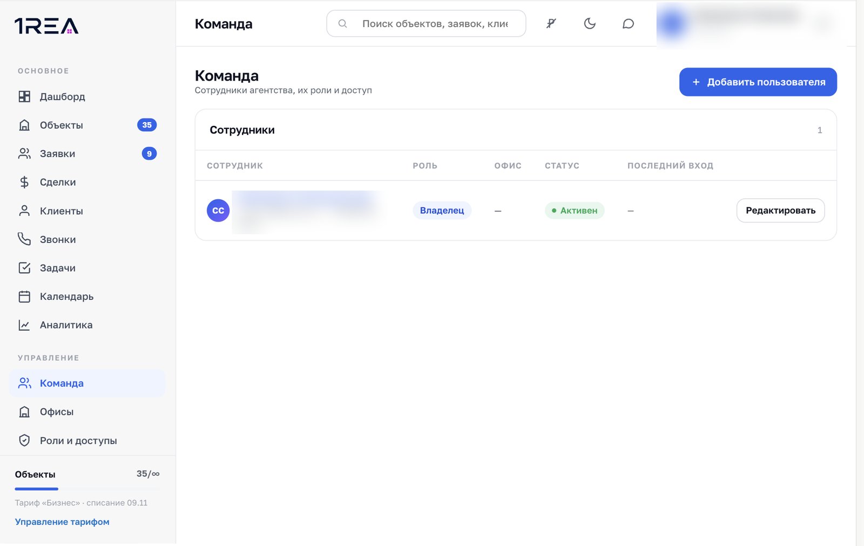Click the Аналитика chart icon
This screenshot has height=546, width=864.
[24, 325]
